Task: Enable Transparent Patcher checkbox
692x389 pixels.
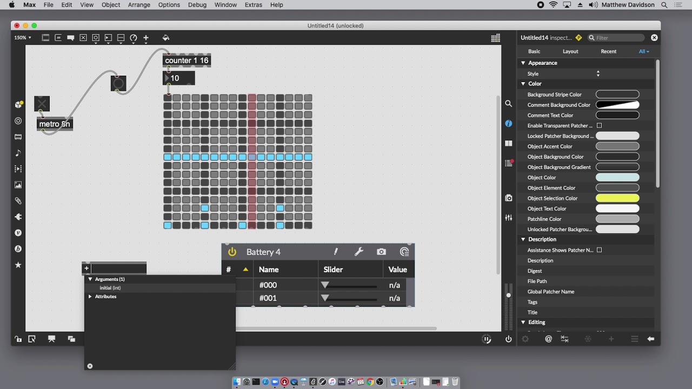Action: [x=599, y=126]
